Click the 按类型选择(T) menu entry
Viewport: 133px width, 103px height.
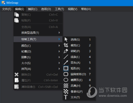click(x=38, y=33)
